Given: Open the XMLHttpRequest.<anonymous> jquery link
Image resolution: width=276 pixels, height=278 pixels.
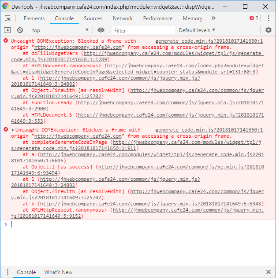Looking at the screenshot, I should 138,213.
